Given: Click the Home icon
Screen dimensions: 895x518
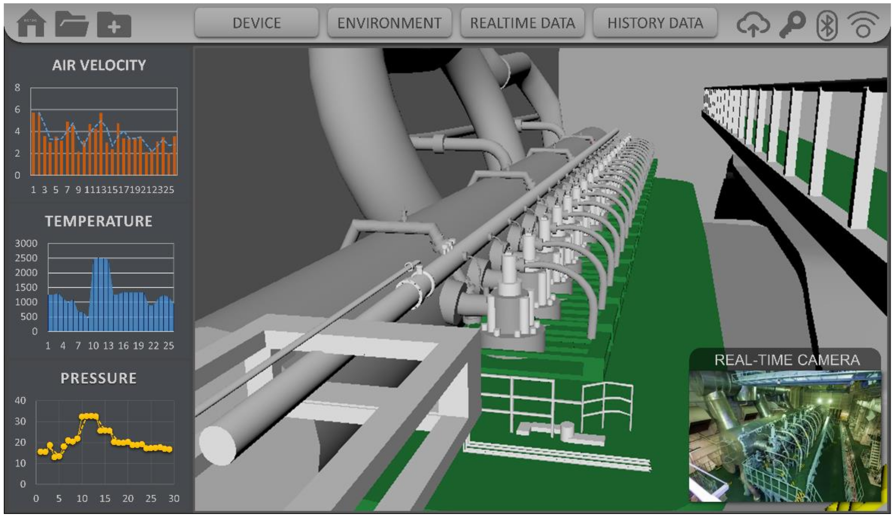Looking at the screenshot, I should click(31, 23).
